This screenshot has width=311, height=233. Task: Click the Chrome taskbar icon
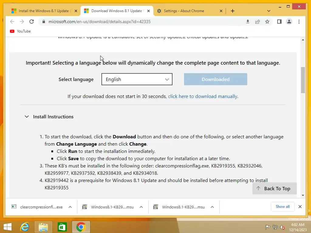(x=81, y=227)
